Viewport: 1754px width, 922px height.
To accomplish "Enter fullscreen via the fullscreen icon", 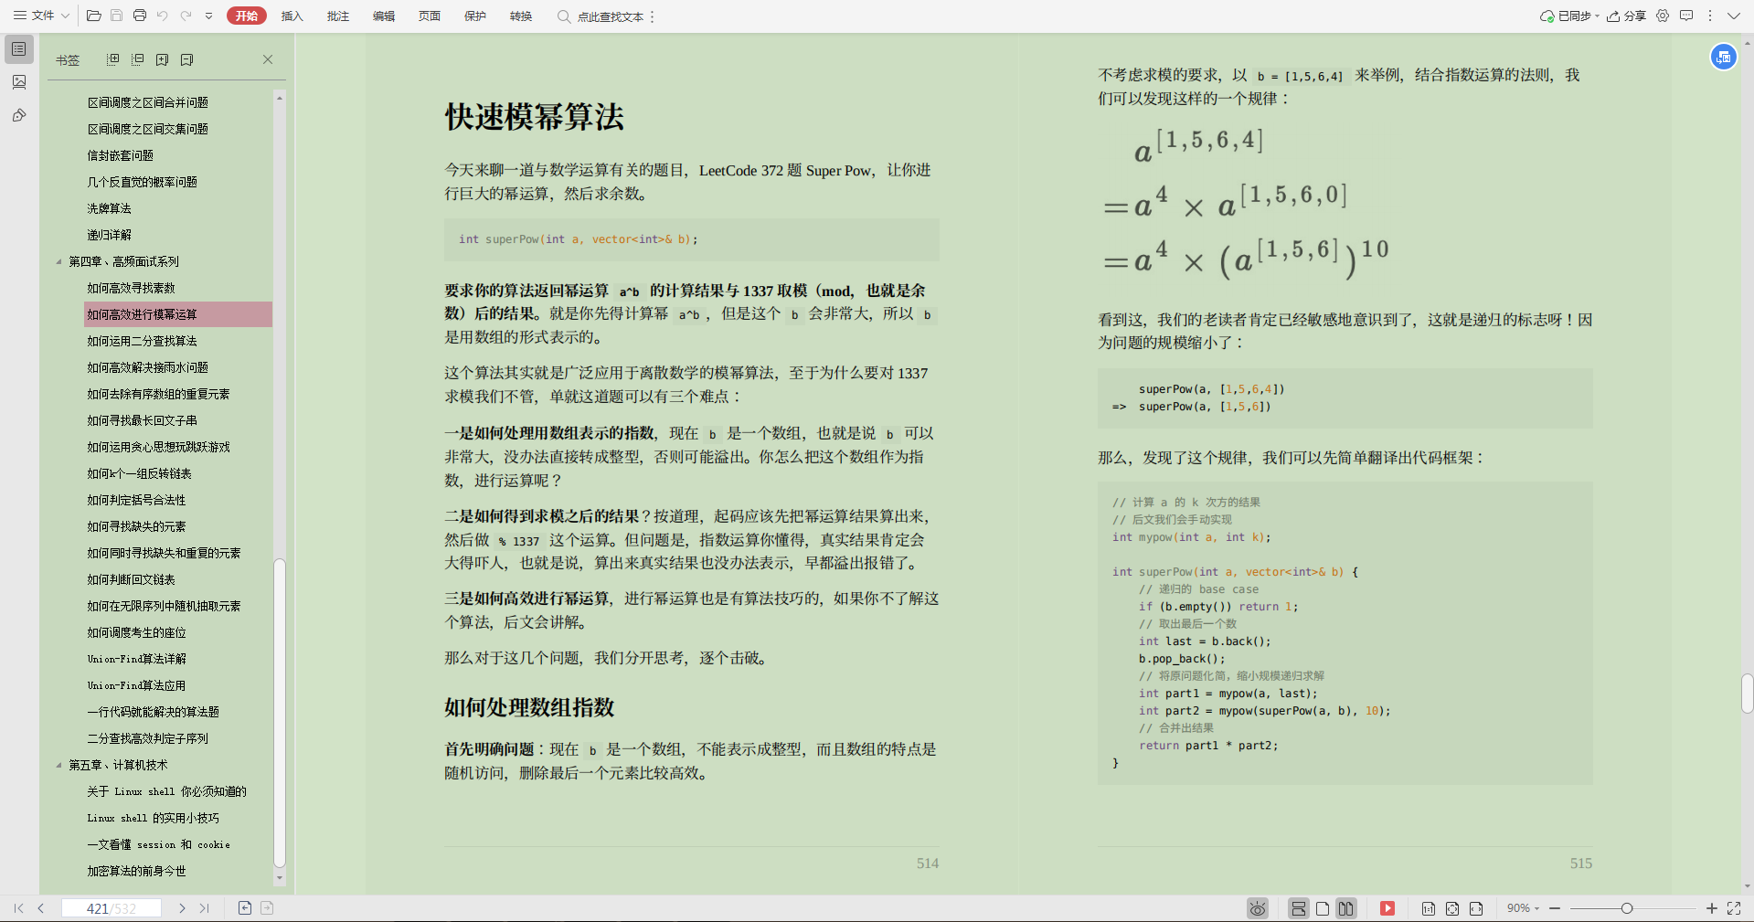I will point(1736,908).
